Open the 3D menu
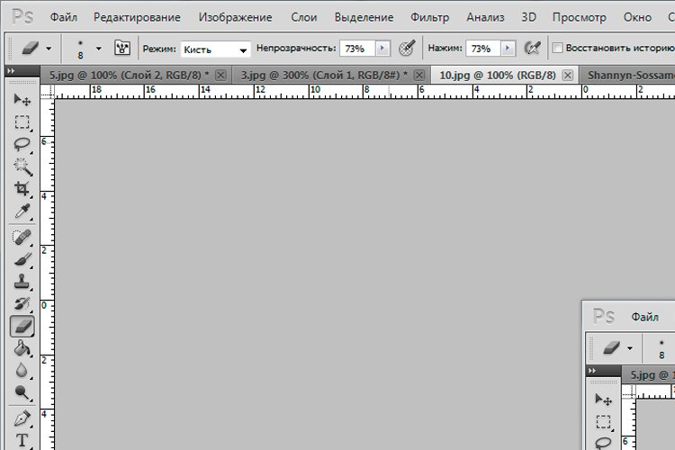Viewport: 675px width, 450px height. point(528,17)
